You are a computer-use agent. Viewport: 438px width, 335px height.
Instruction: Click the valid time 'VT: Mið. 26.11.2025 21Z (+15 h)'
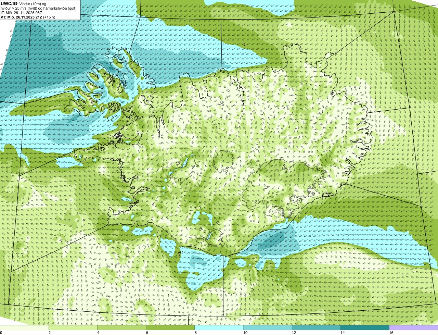pyautogui.click(x=28, y=17)
